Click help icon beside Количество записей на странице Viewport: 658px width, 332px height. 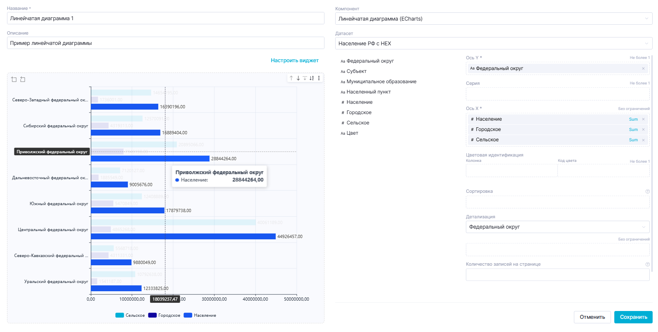[x=647, y=264]
